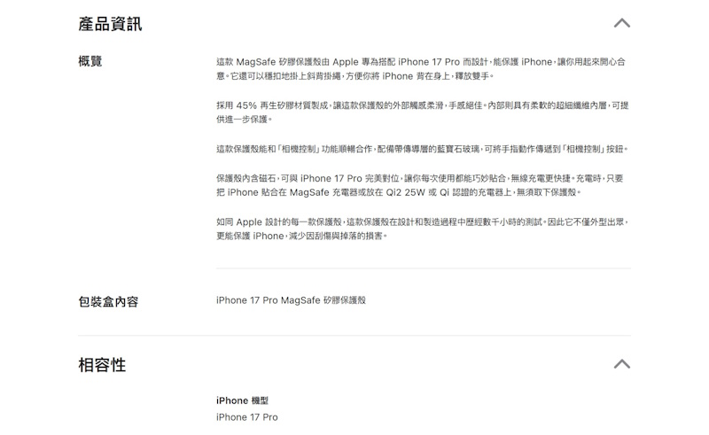This screenshot has width=709, height=435.
Task: Select the 包裝盒內容 row label
Action: [x=108, y=301]
